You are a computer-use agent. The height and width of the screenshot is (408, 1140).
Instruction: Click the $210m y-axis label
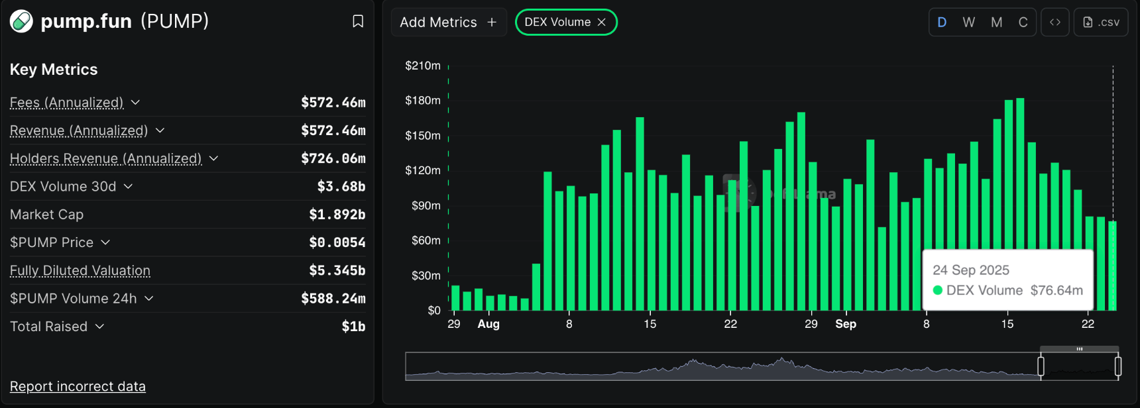[x=423, y=66]
